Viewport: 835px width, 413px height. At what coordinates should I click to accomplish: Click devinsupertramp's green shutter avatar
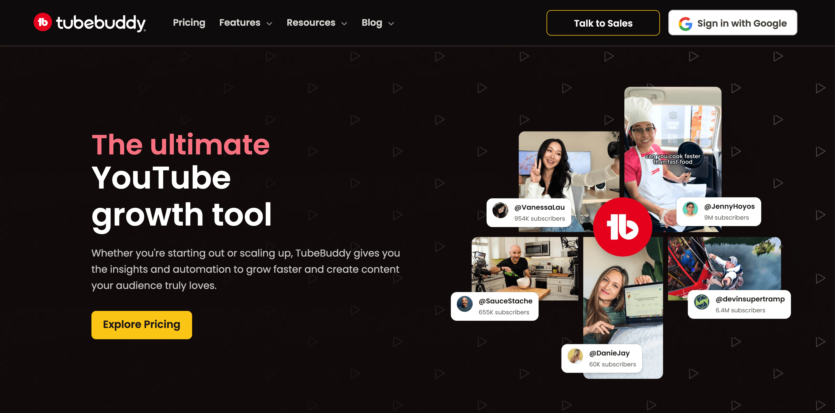702,302
